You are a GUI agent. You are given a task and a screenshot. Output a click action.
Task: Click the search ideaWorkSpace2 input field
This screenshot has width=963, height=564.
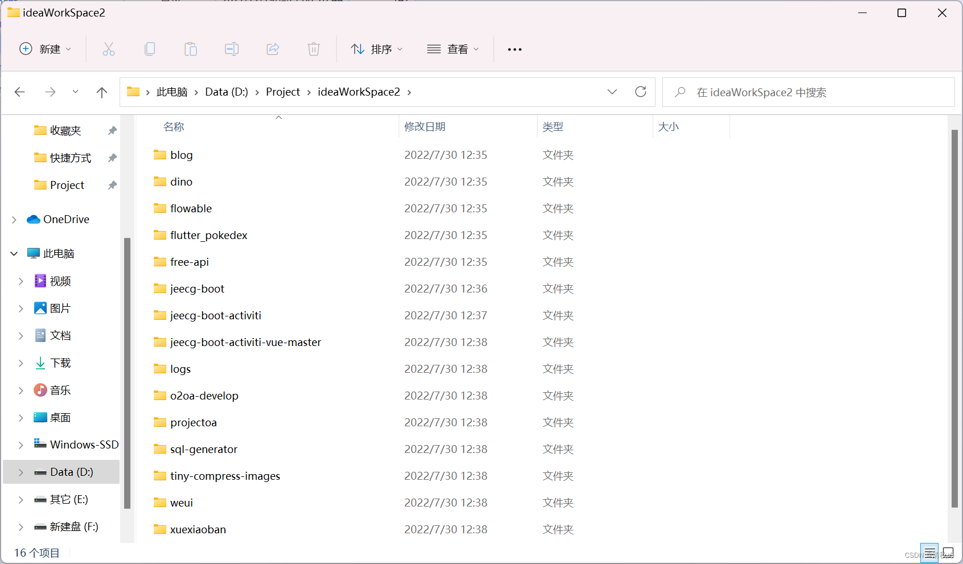(x=809, y=92)
